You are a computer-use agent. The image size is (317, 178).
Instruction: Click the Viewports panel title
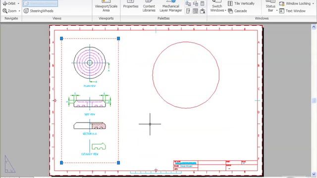tap(106, 18)
